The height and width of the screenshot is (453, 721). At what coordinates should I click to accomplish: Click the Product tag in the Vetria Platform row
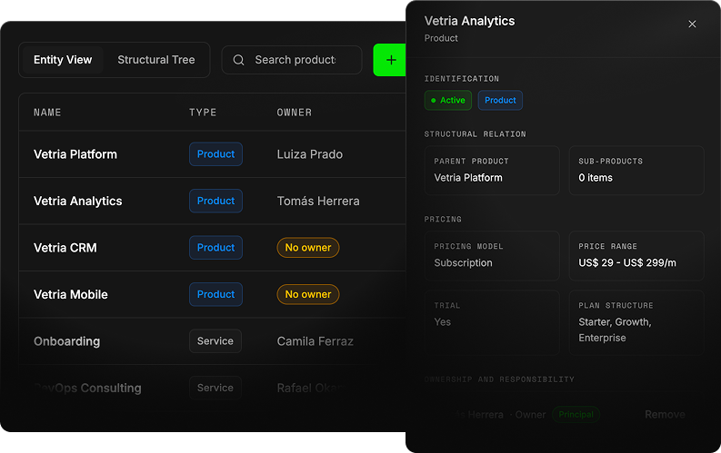pos(215,154)
